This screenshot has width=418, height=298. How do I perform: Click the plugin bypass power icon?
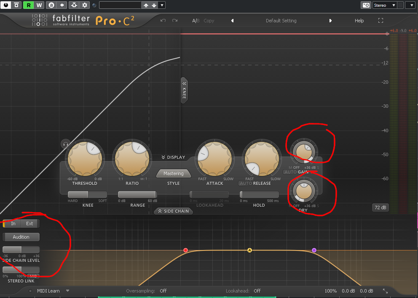(6, 5)
